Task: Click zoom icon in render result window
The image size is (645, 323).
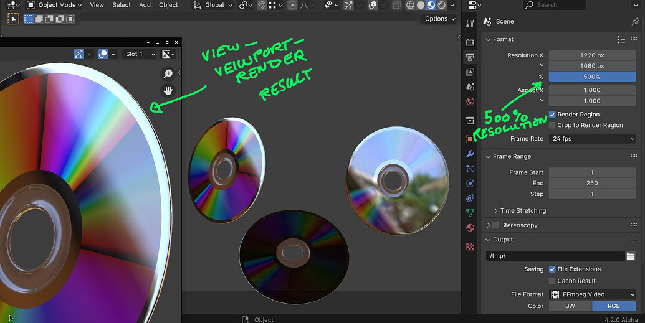Action: point(168,73)
